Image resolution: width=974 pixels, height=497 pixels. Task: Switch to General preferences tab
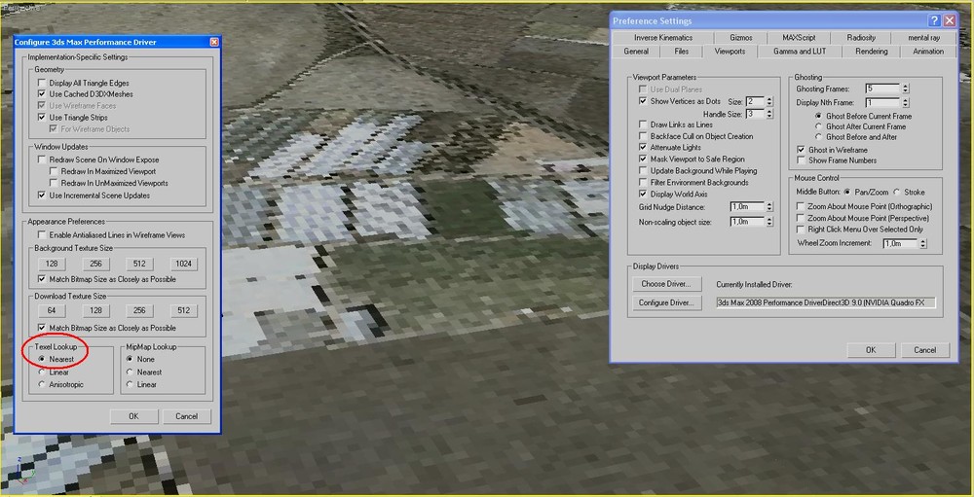tap(636, 52)
